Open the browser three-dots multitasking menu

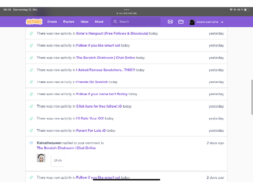tap(126, 9)
